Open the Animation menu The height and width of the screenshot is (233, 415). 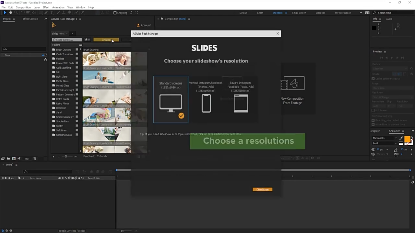point(58,7)
